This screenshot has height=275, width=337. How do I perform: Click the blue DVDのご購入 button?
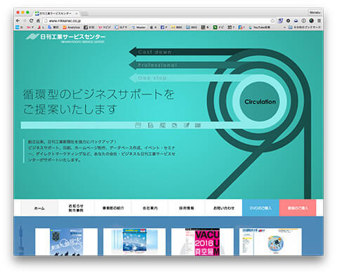point(260,208)
